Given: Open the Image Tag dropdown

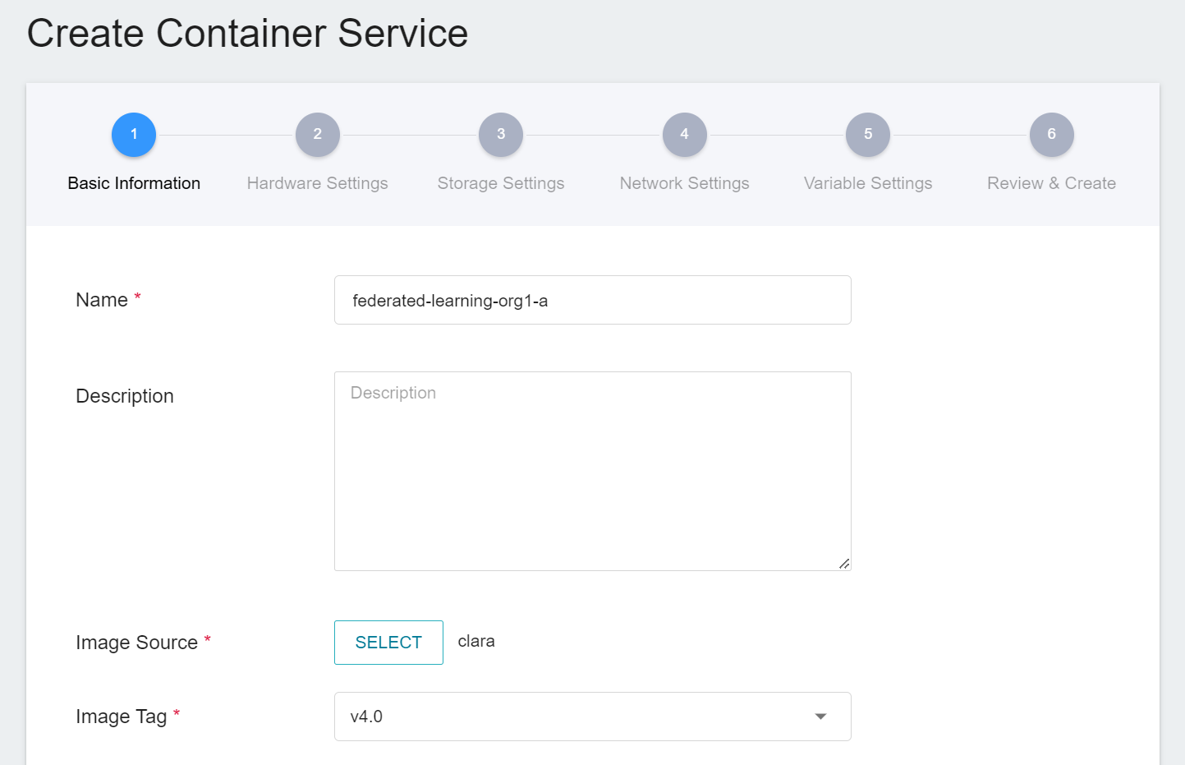Looking at the screenshot, I should (x=592, y=717).
